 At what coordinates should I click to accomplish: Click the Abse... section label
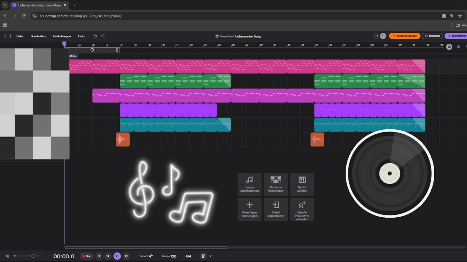coord(73,56)
